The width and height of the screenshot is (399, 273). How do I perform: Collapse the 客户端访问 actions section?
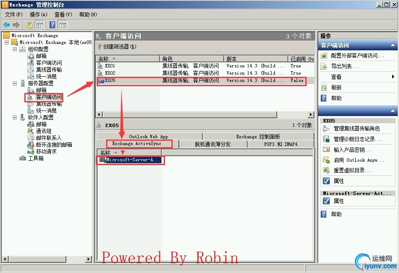pos(393,45)
